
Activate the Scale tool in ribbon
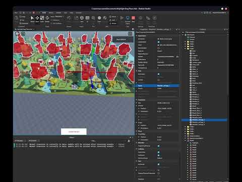coord(42,18)
